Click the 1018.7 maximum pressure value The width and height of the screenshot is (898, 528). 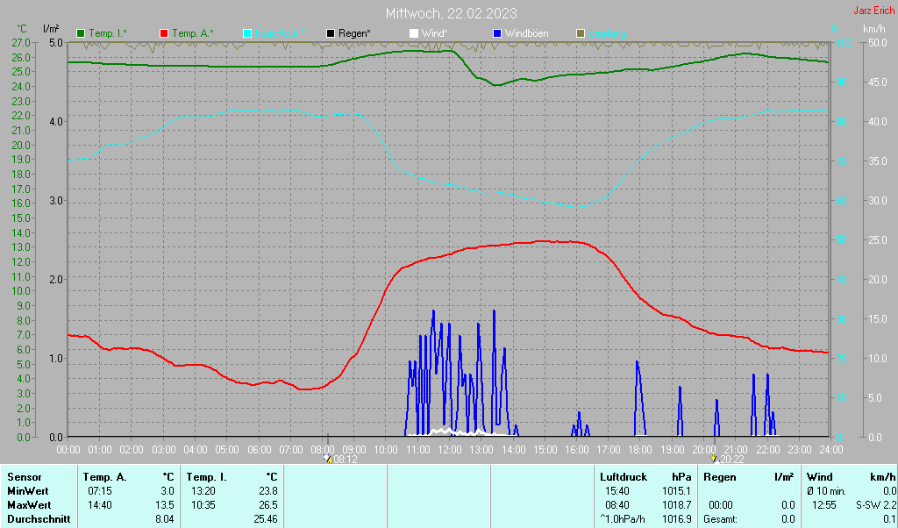(677, 506)
